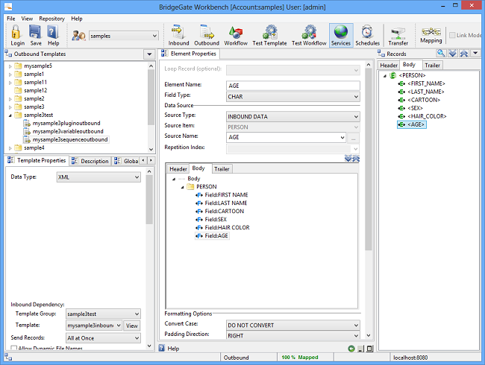This screenshot has height=365, width=485.
Task: Select the sample12 folder
Action: [31, 90]
